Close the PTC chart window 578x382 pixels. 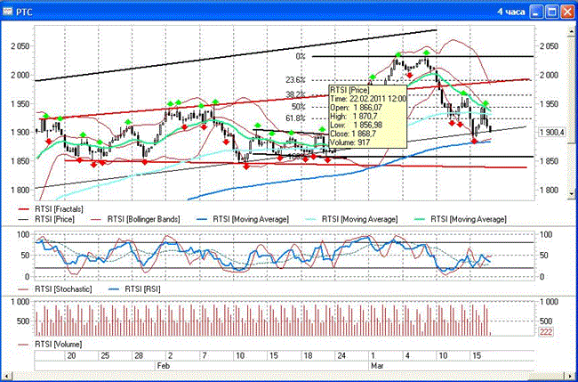tap(567, 12)
